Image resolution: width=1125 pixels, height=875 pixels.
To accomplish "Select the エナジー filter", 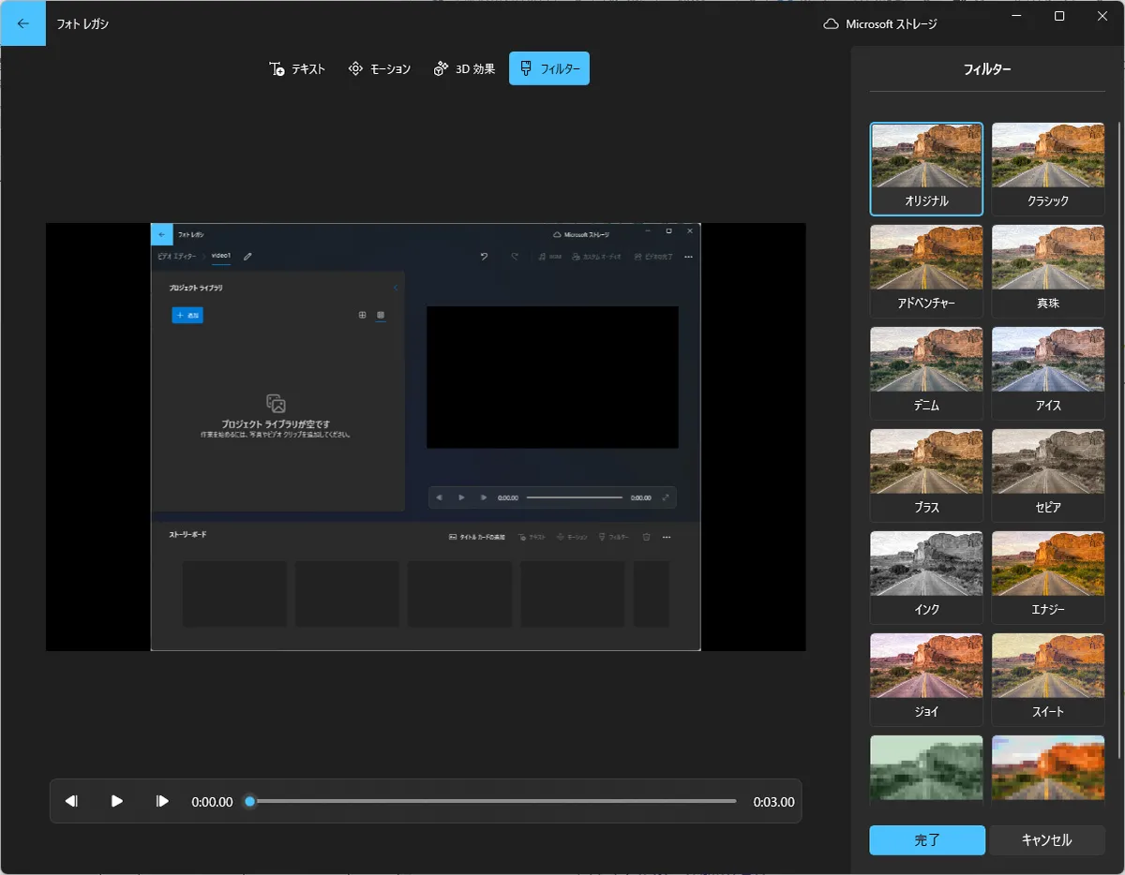I will point(1048,577).
